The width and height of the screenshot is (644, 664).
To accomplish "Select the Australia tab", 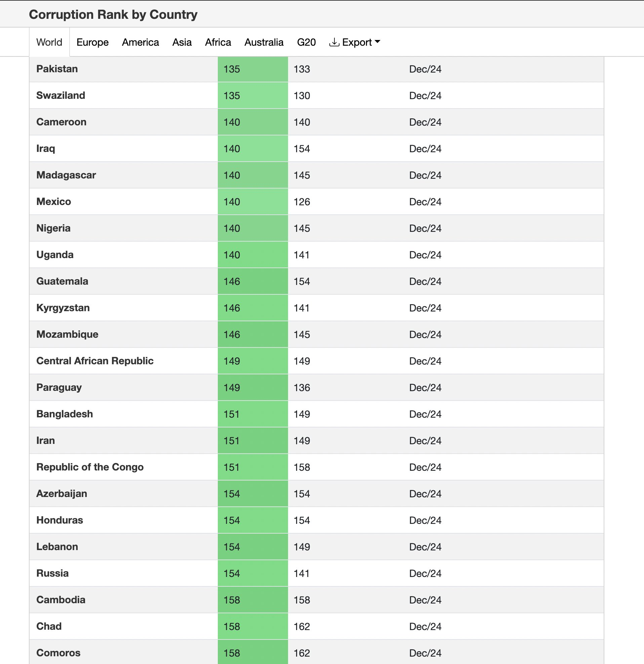I will pyautogui.click(x=264, y=42).
